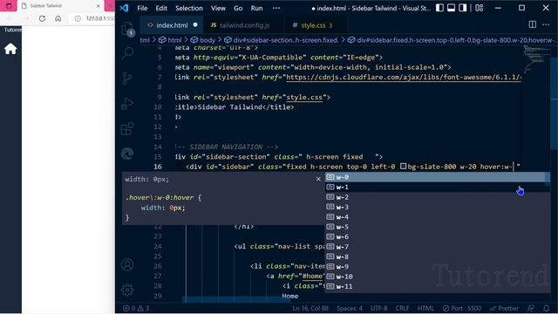Open the Run menu
The image size is (558, 314).
pyautogui.click(x=256, y=8)
